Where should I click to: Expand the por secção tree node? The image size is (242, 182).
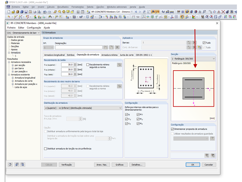point(13,65)
